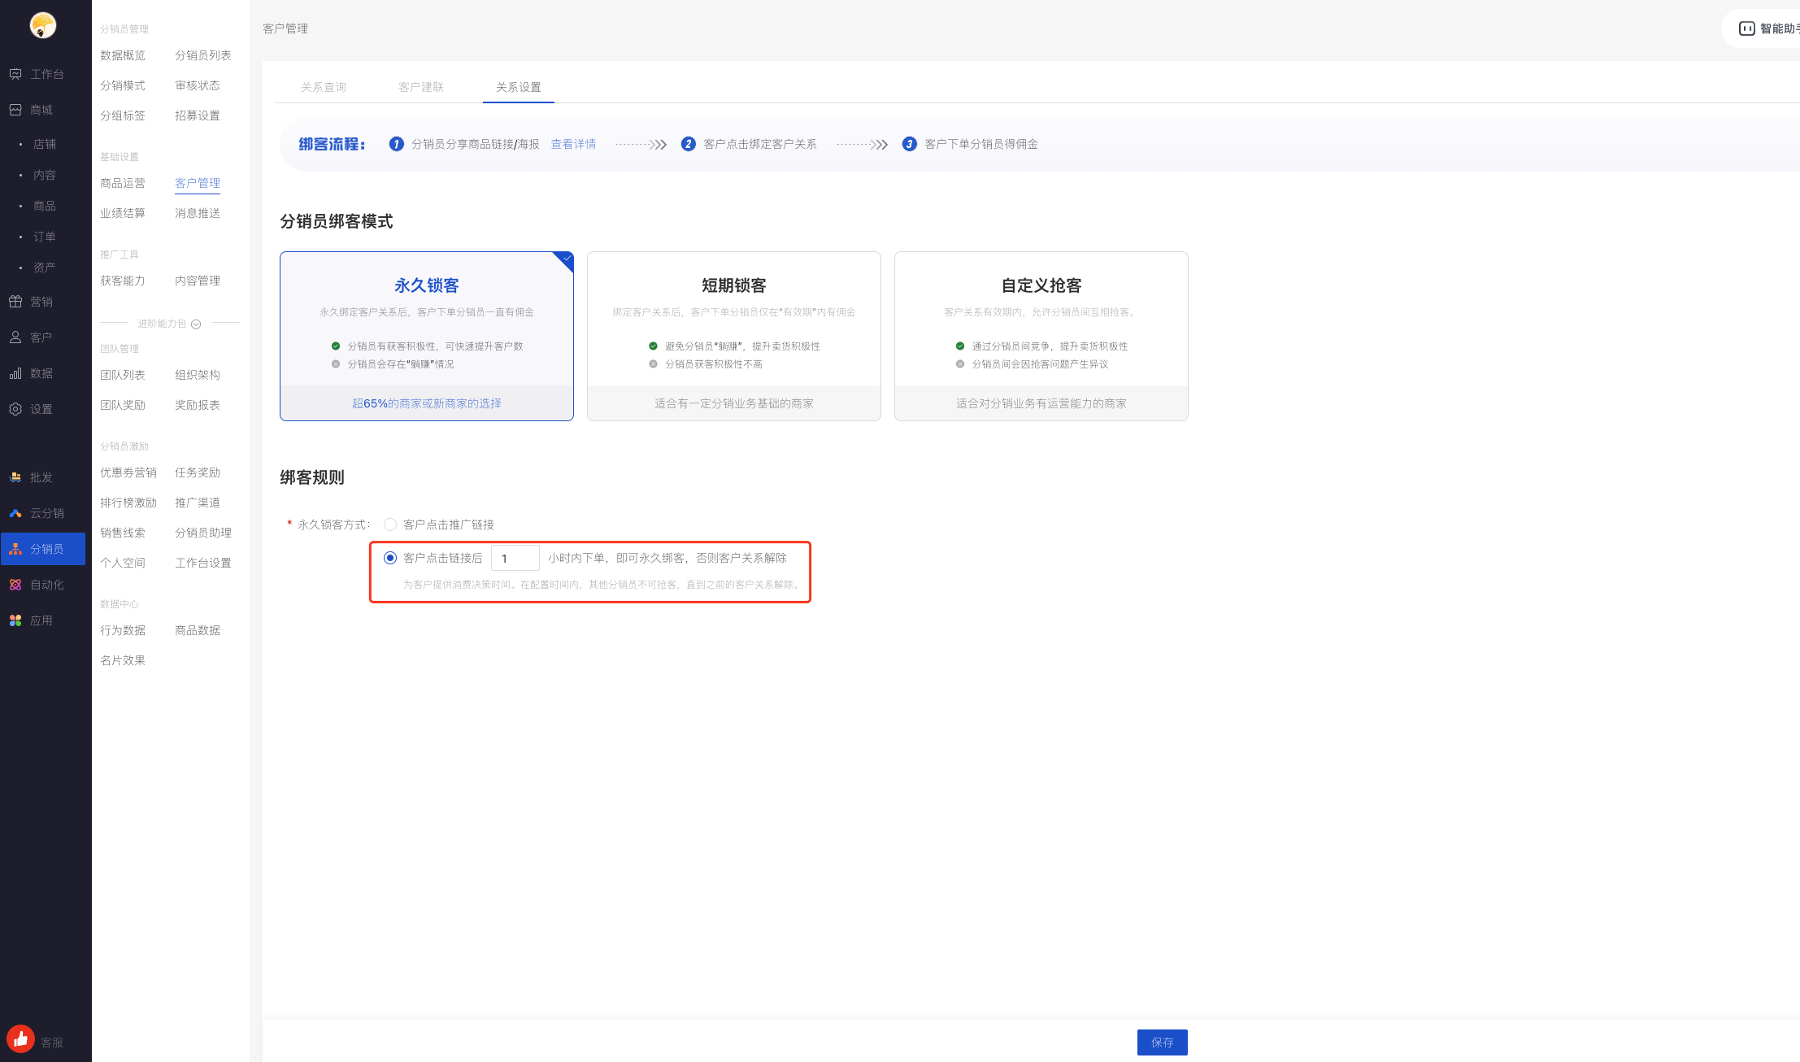Click the avatar logo at top left
The width and height of the screenshot is (1800, 1062).
tap(43, 25)
